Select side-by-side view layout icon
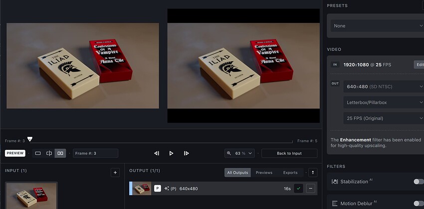 (60, 153)
